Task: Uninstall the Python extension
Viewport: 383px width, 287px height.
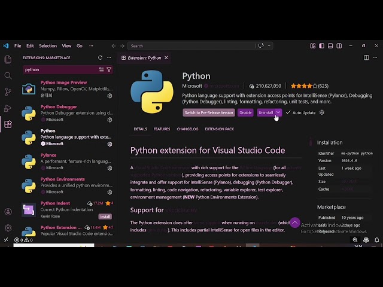Action: [266, 112]
